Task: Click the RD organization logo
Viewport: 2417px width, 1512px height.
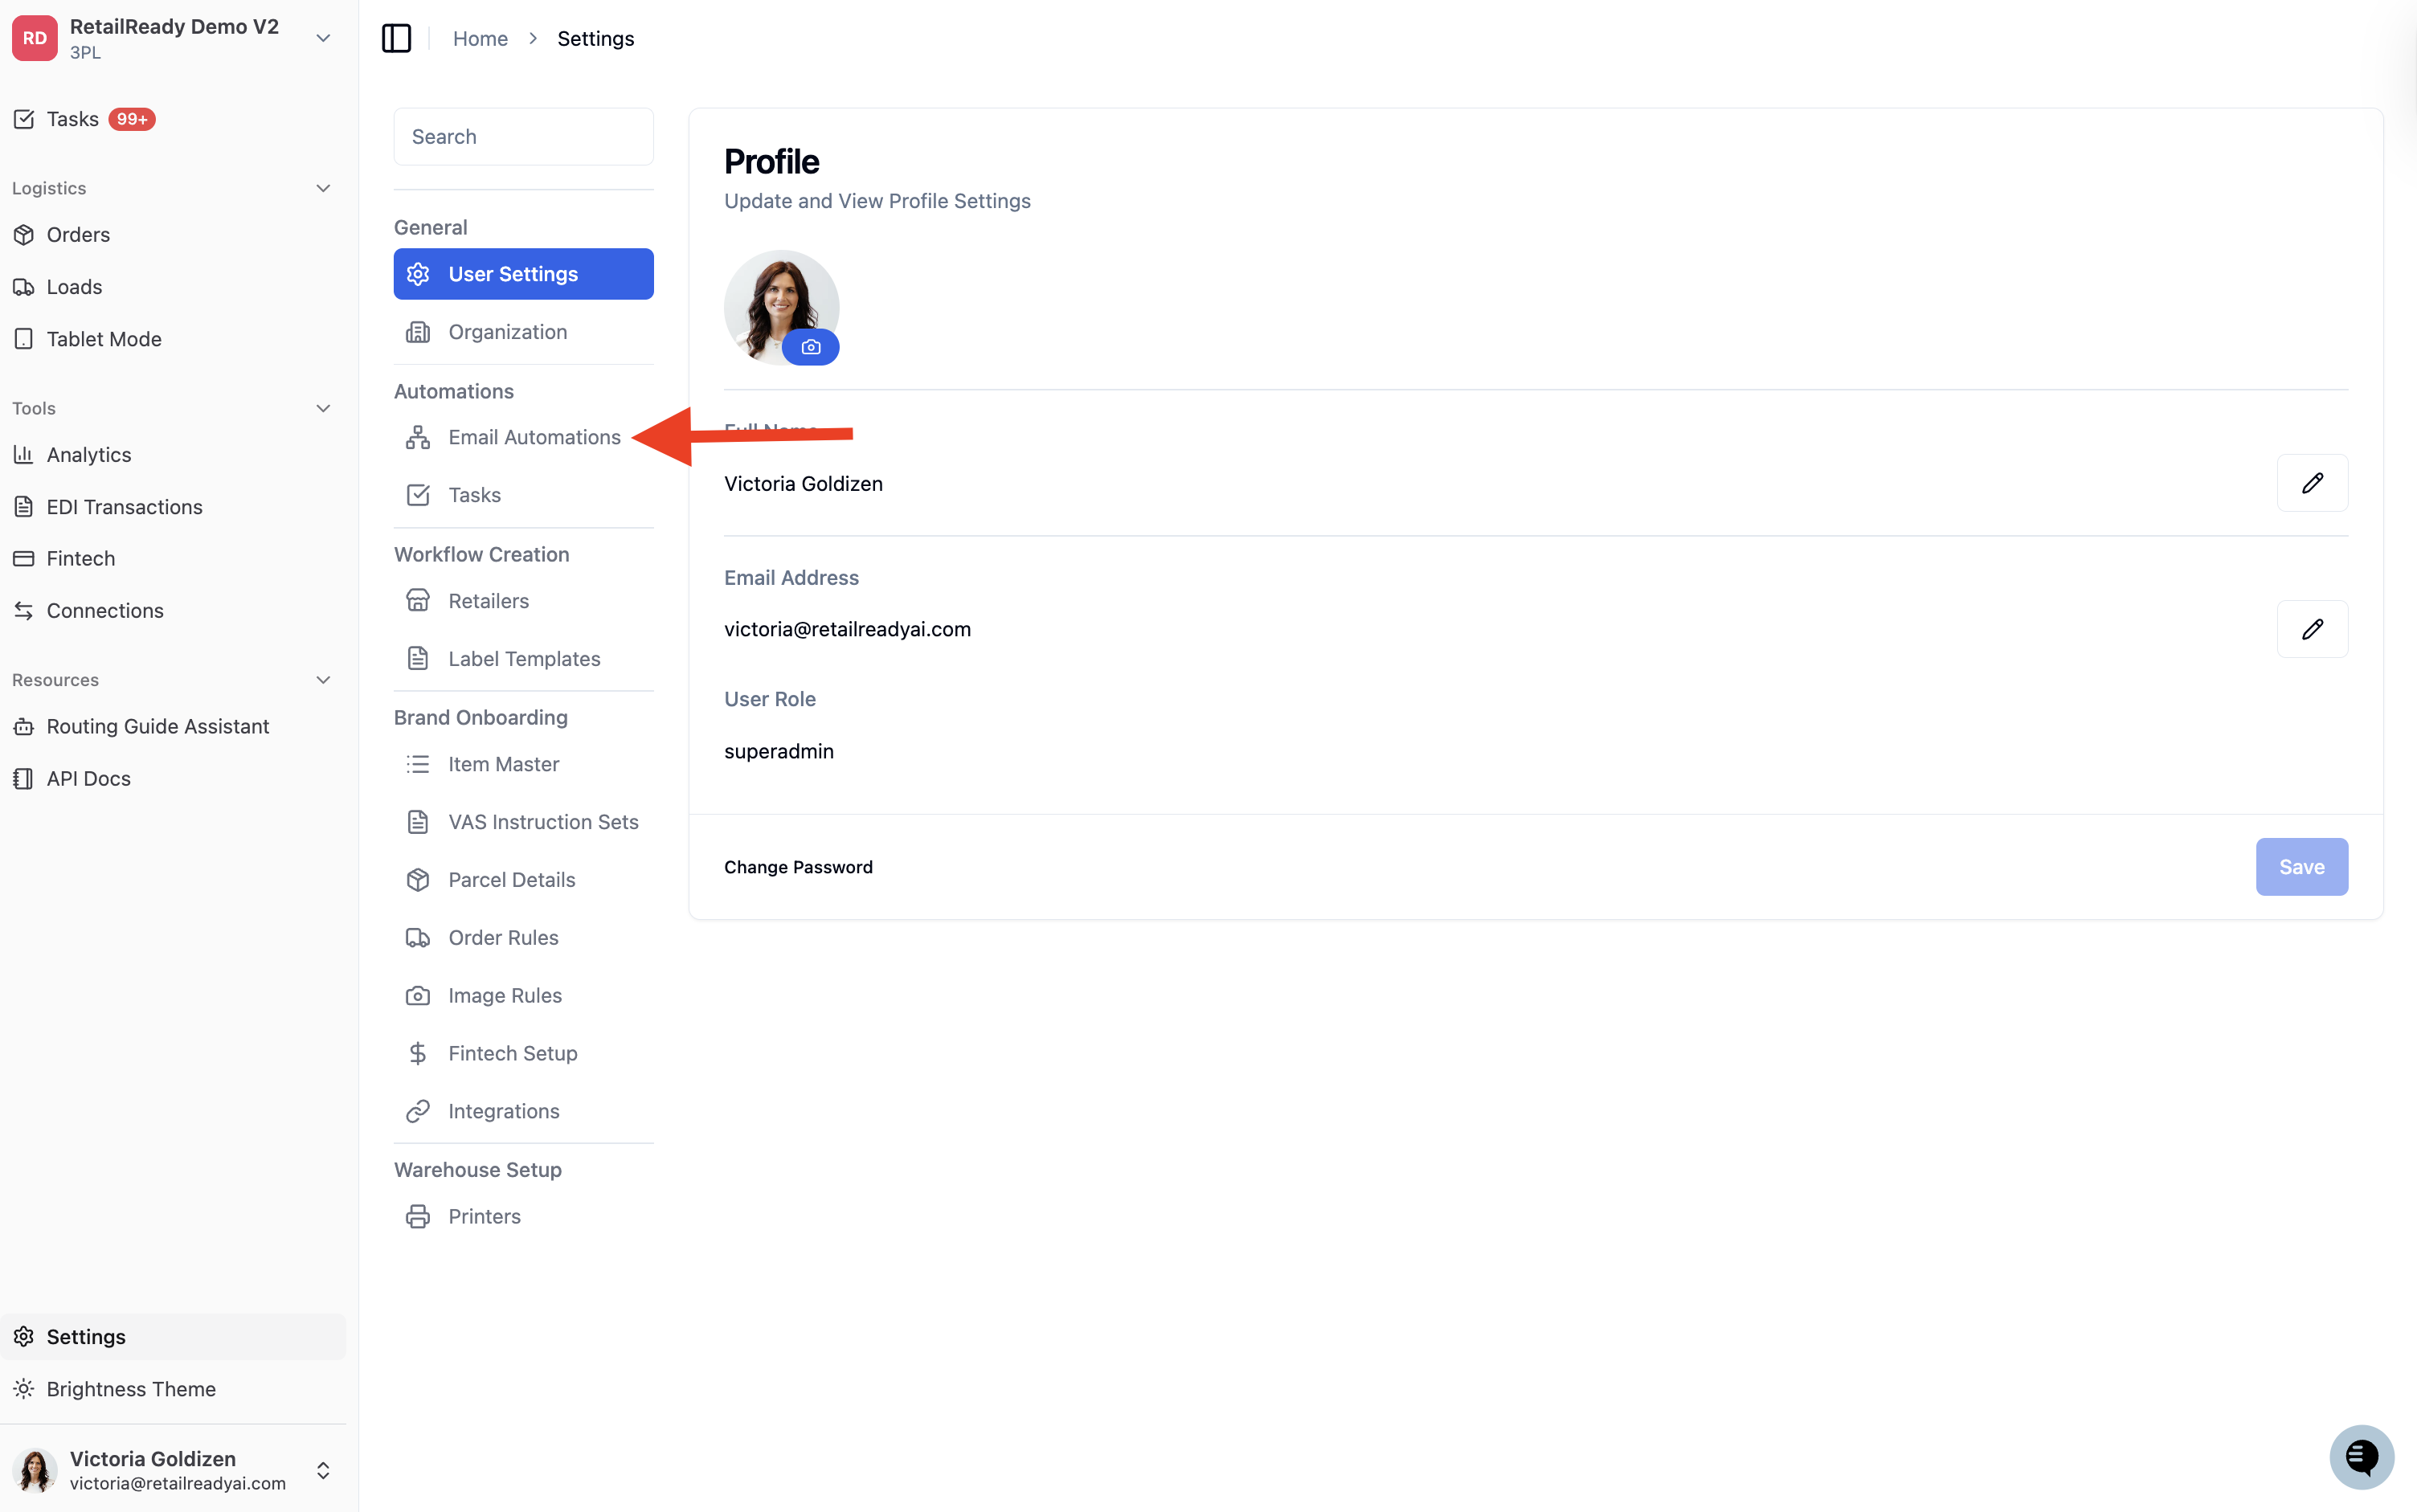Action: point(35,38)
